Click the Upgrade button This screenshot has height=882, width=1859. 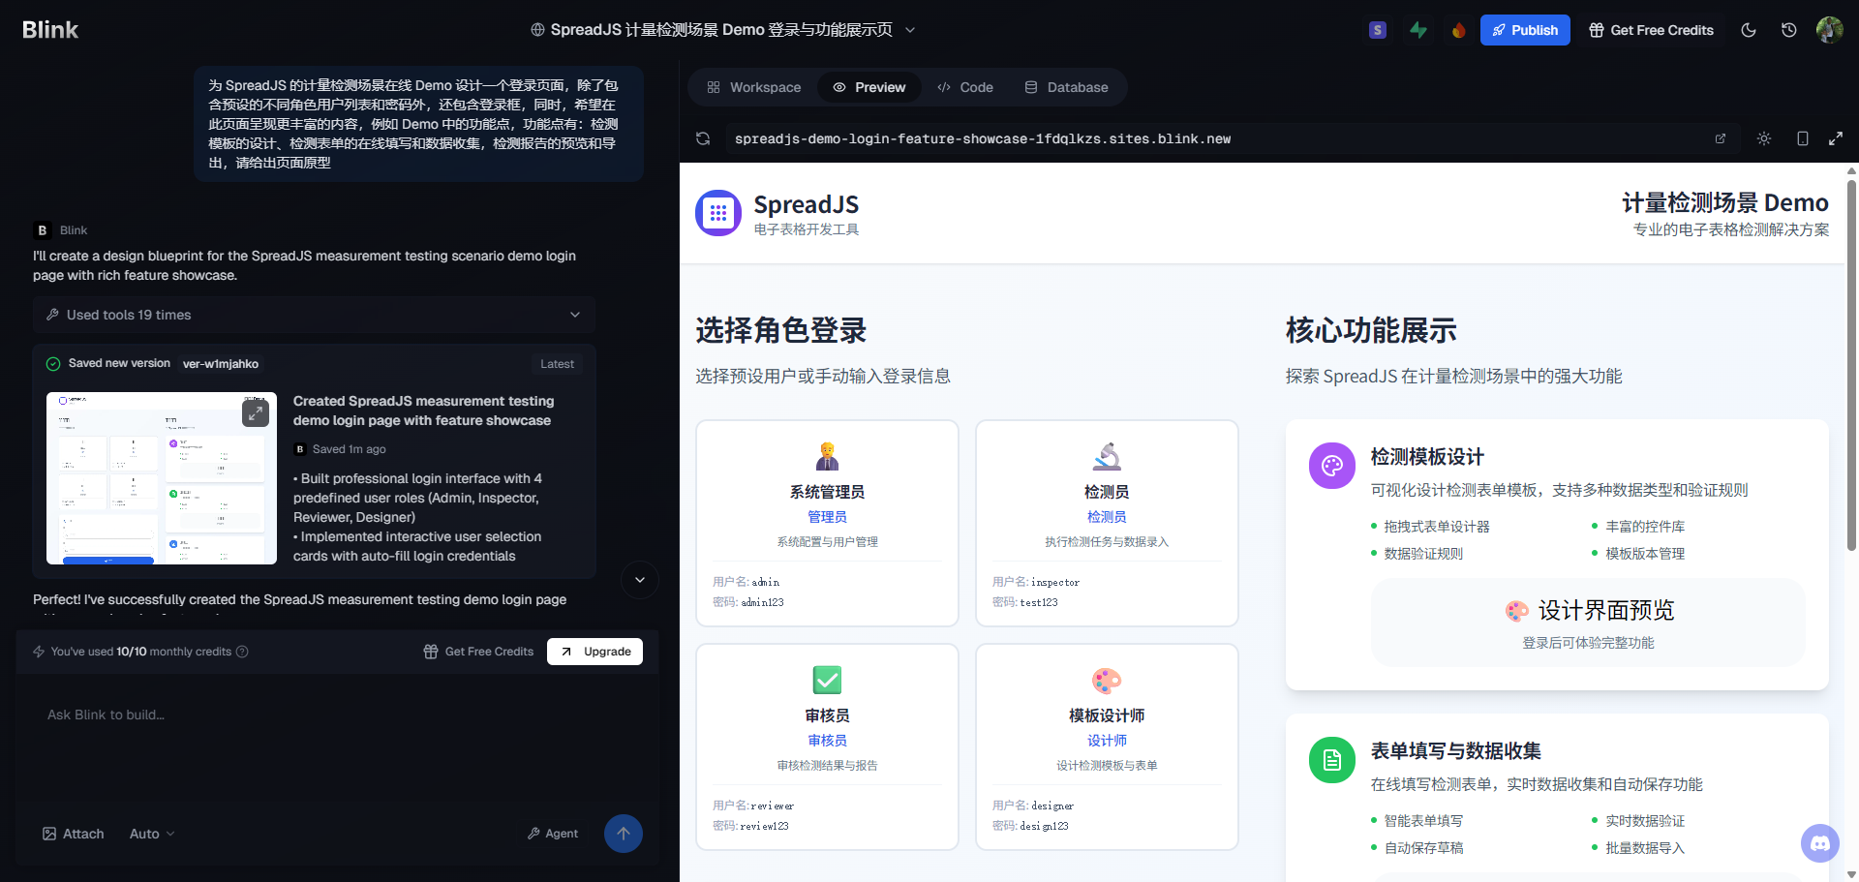594,652
